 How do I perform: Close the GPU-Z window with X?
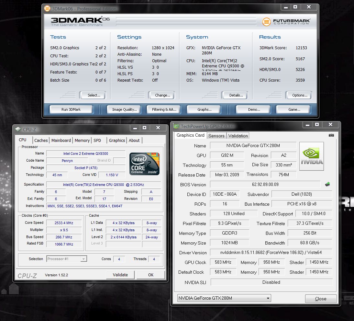click(x=330, y=125)
